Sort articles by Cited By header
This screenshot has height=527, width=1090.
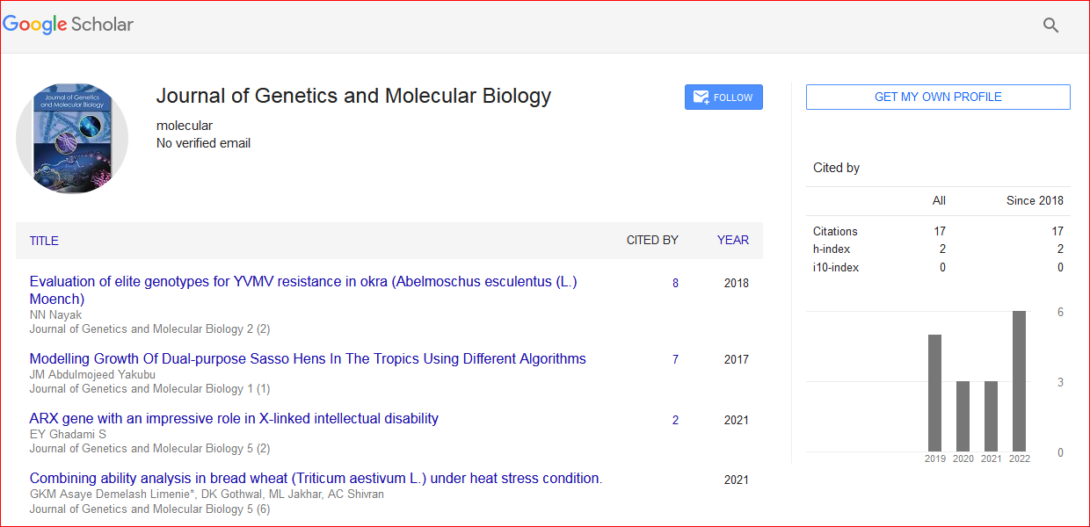click(x=651, y=240)
